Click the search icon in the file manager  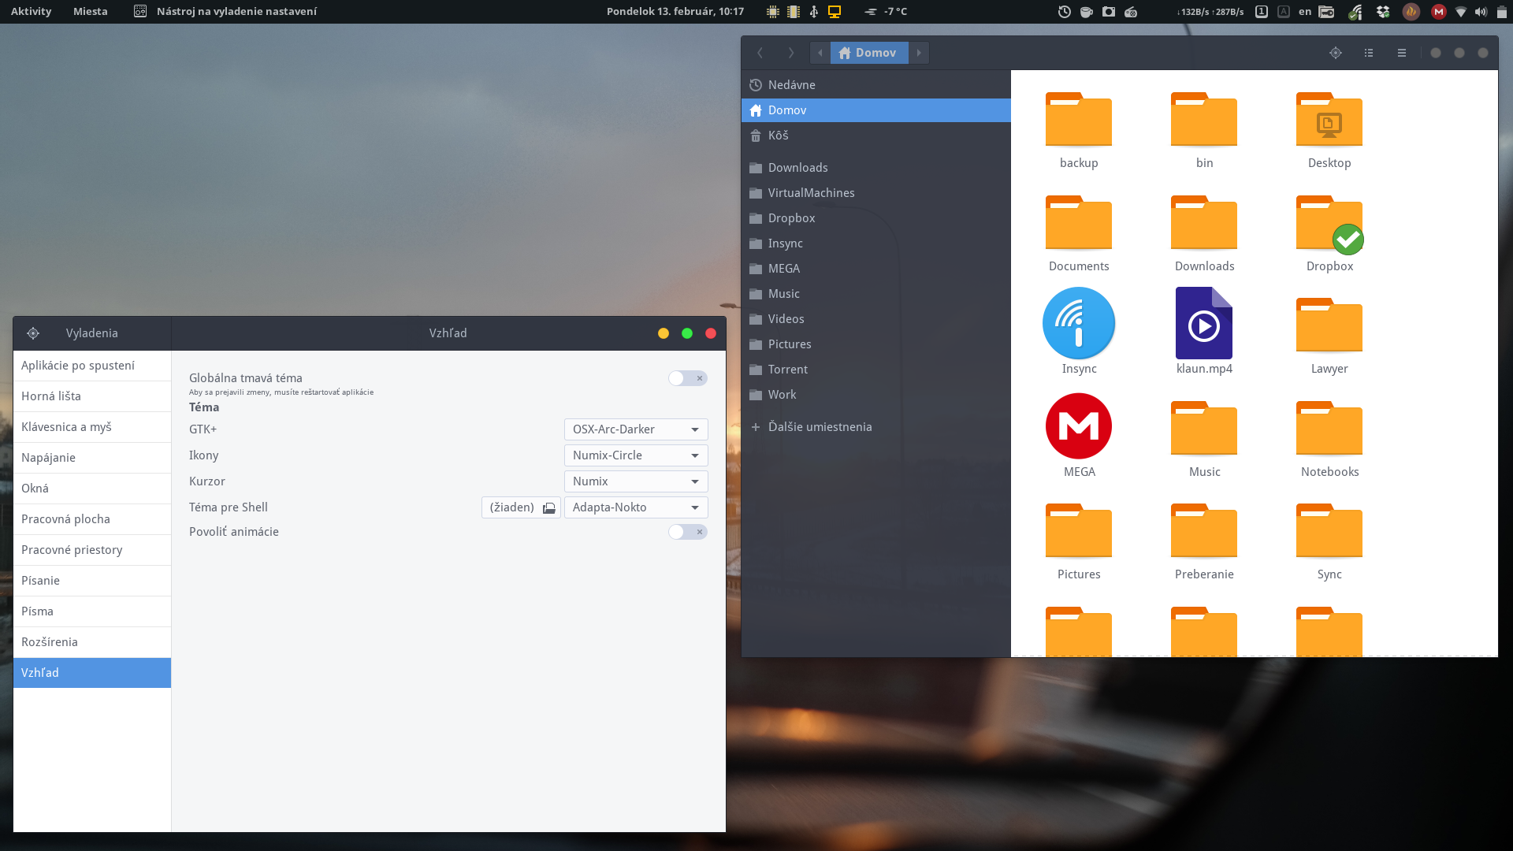[1335, 52]
